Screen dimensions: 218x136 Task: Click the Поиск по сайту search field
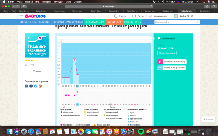175,22
